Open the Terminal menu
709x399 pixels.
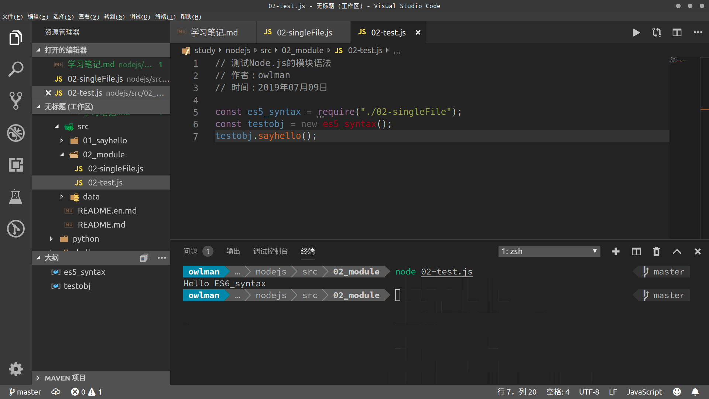165,17
